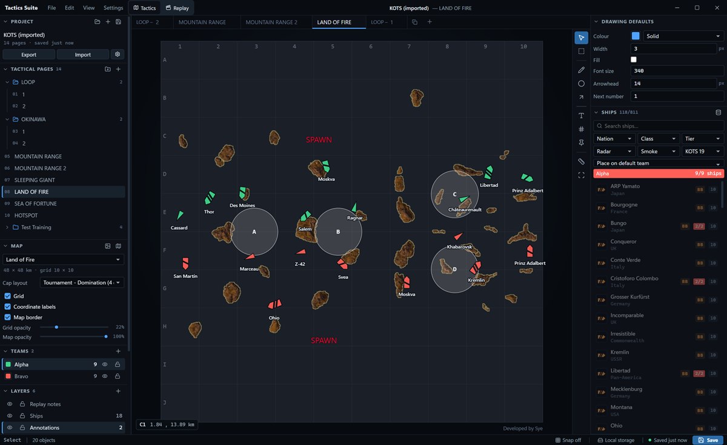Choose the dashed marquee selection tool
This screenshot has height=445, width=727.
[x=581, y=51]
